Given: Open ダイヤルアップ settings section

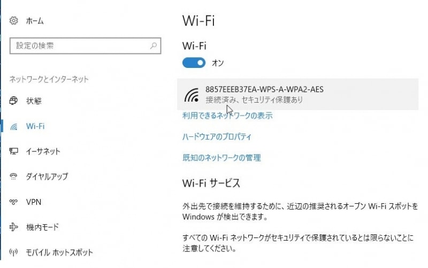Looking at the screenshot, I should click(x=47, y=177).
